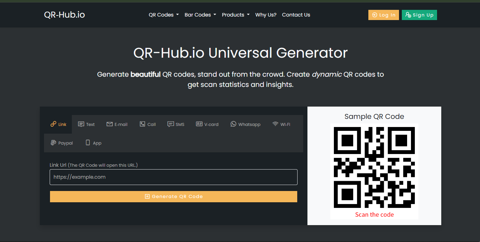Click the Log In button text
This screenshot has width=480, height=242.
pyautogui.click(x=387, y=15)
